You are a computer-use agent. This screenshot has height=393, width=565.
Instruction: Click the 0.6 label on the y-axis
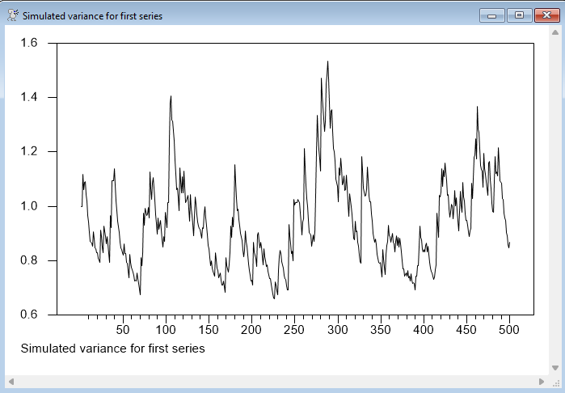(29, 315)
